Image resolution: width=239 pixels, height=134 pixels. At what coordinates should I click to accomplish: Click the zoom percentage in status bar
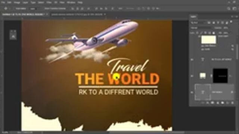pyautogui.click(x=5, y=133)
